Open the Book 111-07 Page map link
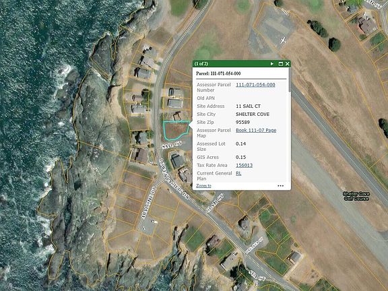Image resolution: width=388 pixels, height=291 pixels. pos(256,130)
